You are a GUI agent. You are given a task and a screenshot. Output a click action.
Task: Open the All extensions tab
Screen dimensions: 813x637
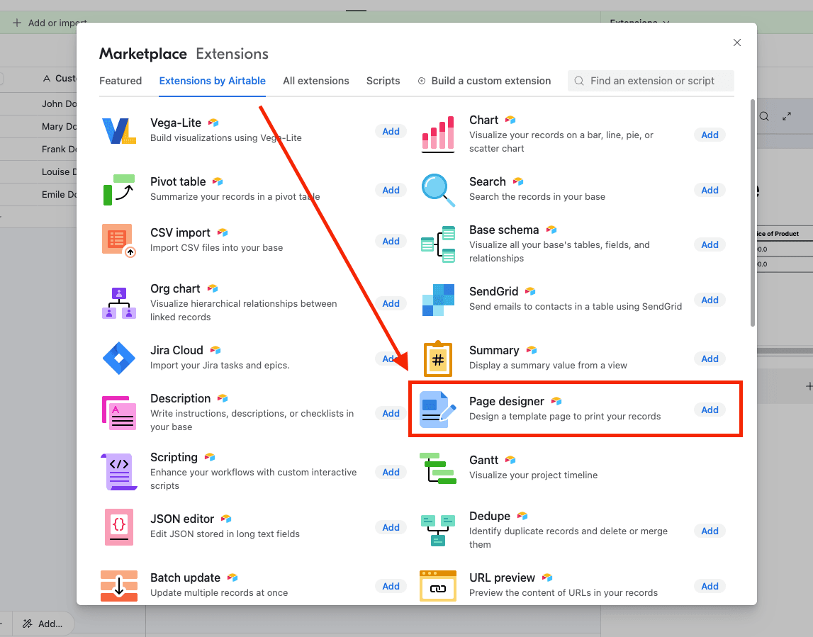[315, 81]
